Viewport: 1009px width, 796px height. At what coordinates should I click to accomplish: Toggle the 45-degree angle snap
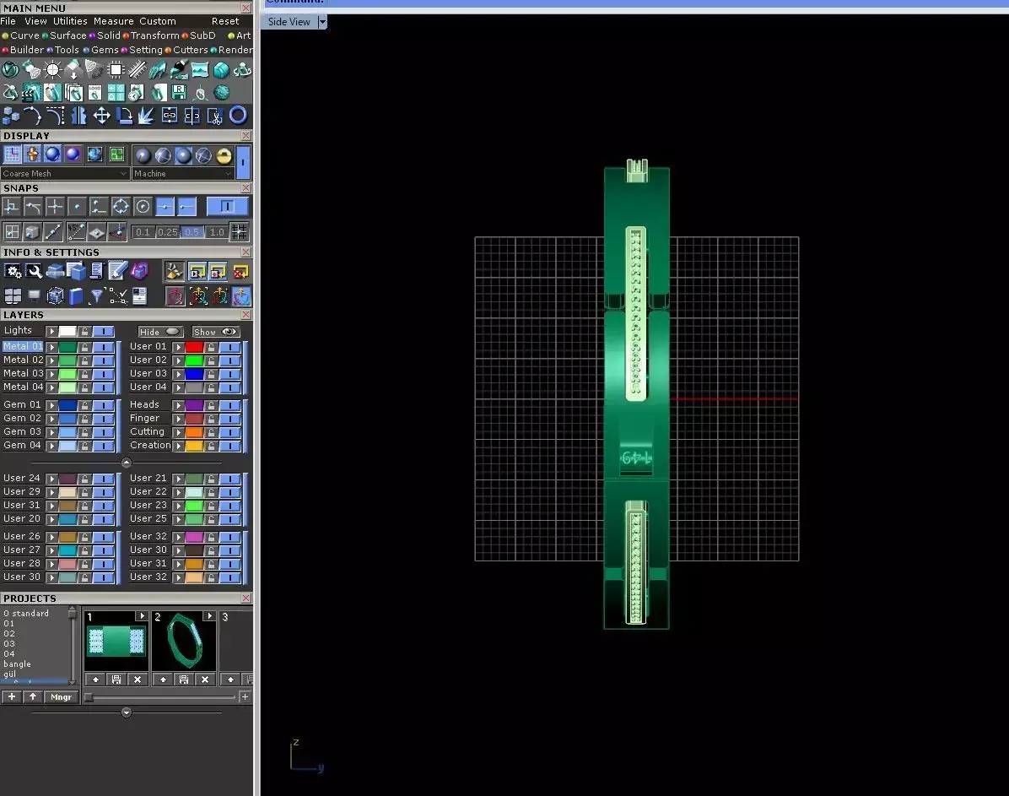tap(75, 232)
